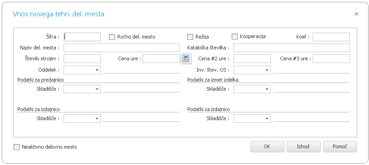
Task: Open the left Podatki za izdajnico Skladišče dropdown
Action: pos(82,118)
